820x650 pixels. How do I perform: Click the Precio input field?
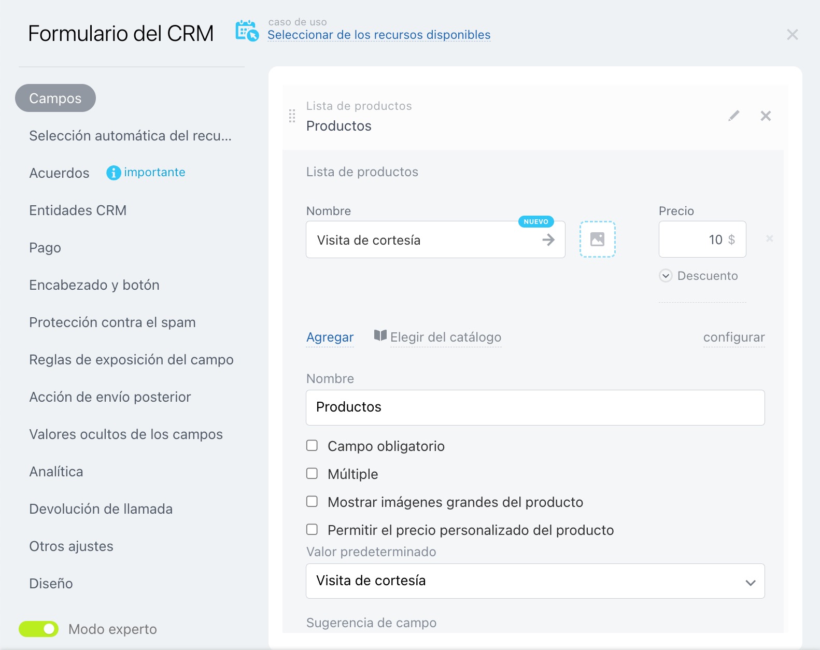(696, 239)
